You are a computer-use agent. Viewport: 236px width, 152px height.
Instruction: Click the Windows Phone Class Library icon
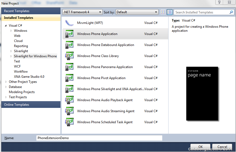(x=69, y=56)
